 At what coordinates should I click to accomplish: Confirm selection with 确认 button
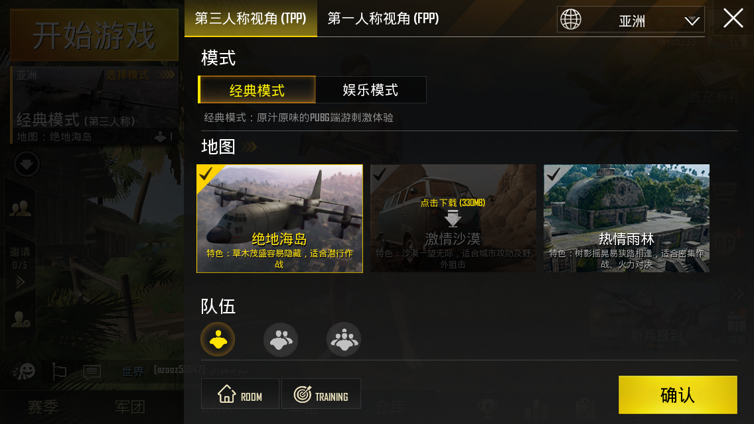point(678,395)
